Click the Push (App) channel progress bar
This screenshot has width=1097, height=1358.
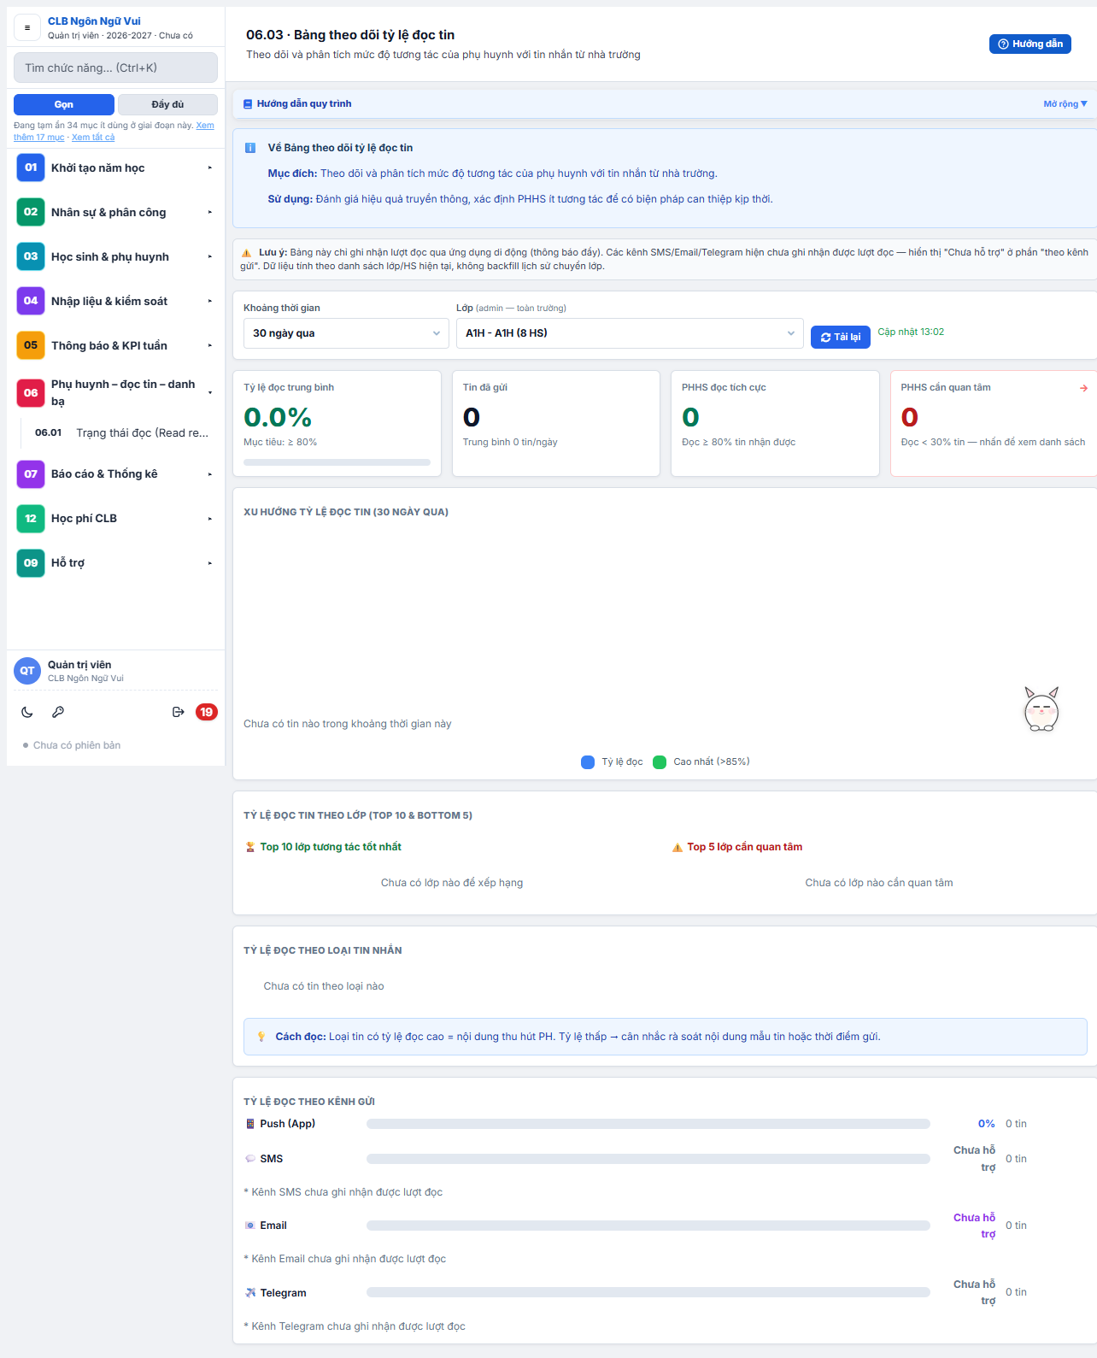pyautogui.click(x=648, y=1124)
